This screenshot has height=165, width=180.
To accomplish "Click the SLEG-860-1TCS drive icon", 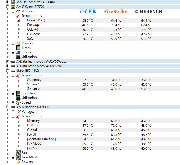I will [13, 71].
